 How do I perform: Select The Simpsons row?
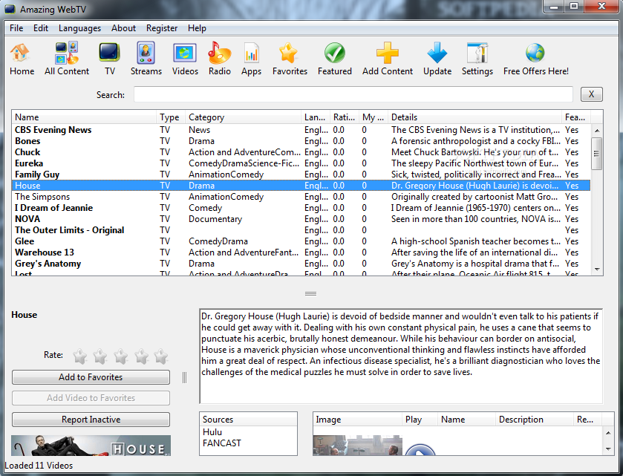click(x=301, y=197)
